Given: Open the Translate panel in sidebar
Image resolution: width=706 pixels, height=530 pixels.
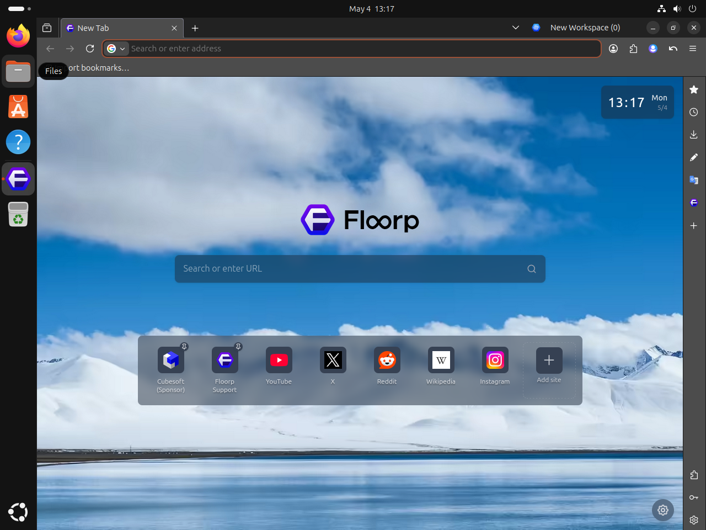Looking at the screenshot, I should [x=694, y=180].
